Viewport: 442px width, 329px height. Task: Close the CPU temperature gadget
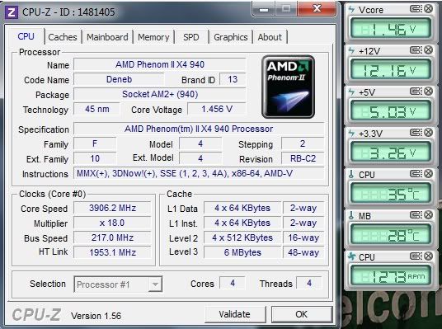(x=429, y=174)
